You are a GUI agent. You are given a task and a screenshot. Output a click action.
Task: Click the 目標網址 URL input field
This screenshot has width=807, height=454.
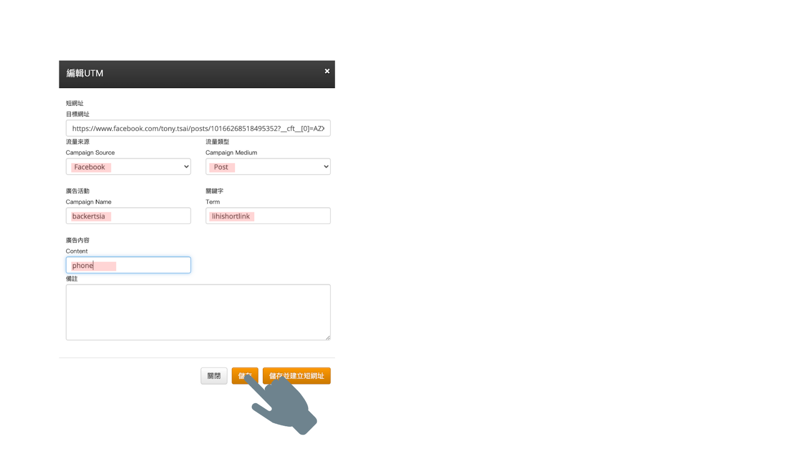(198, 128)
